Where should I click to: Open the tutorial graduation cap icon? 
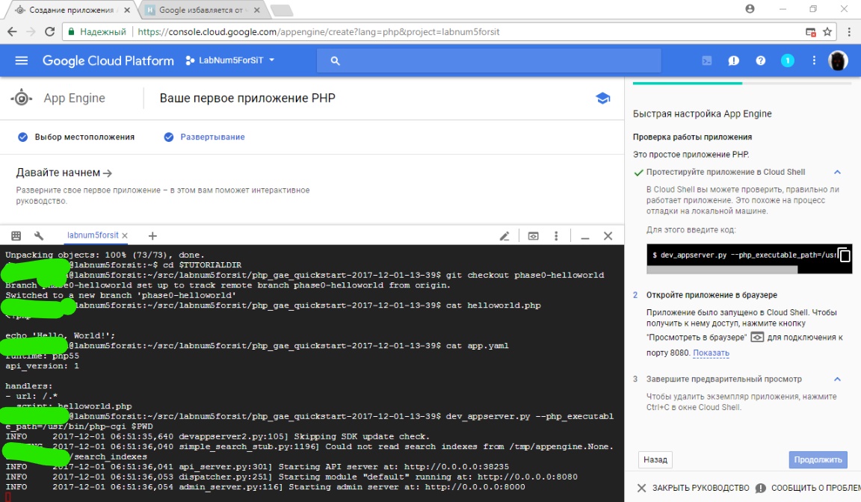coord(602,98)
